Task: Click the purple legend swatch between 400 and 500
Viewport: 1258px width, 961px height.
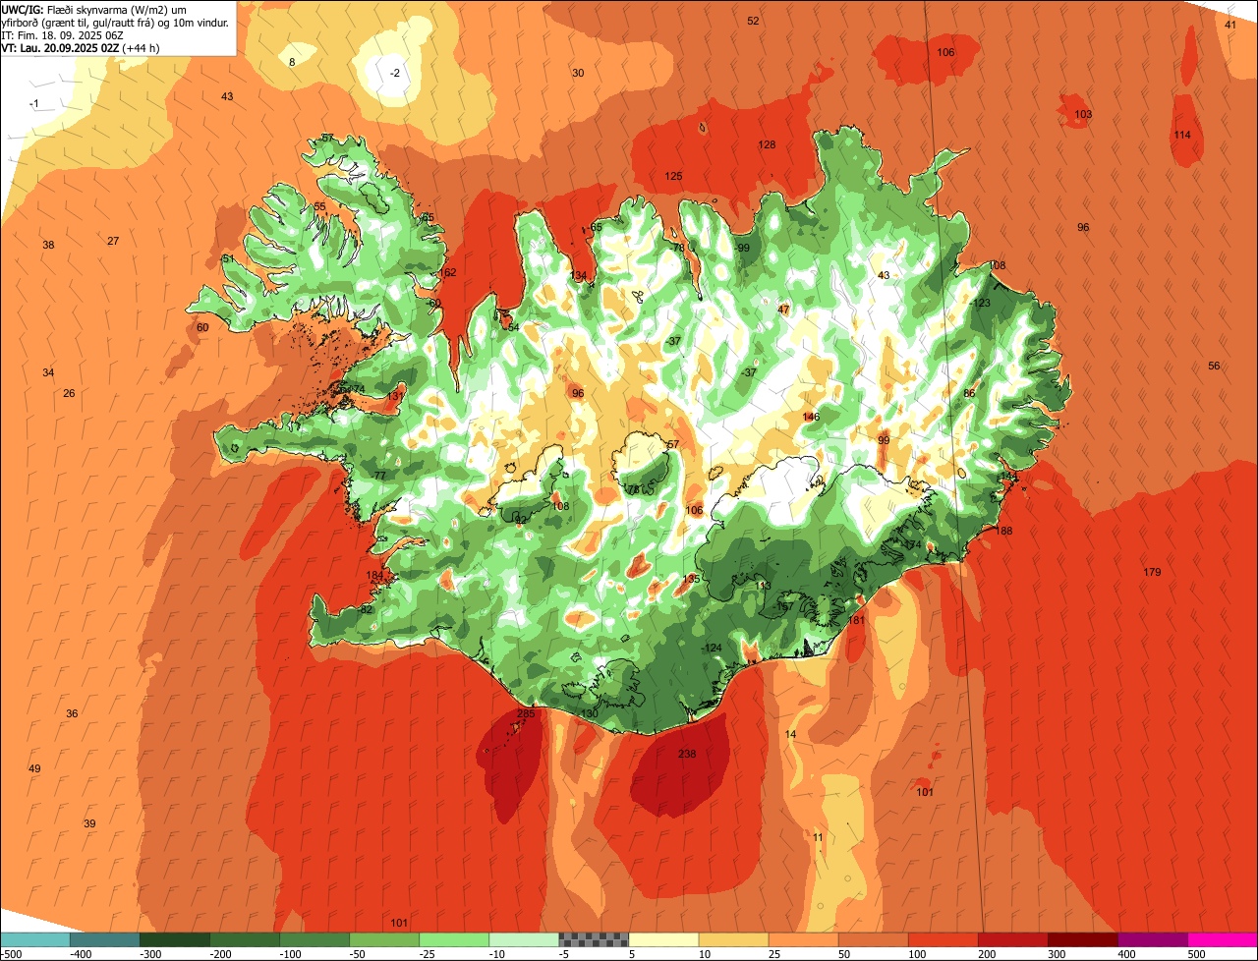Action: [x=1153, y=938]
